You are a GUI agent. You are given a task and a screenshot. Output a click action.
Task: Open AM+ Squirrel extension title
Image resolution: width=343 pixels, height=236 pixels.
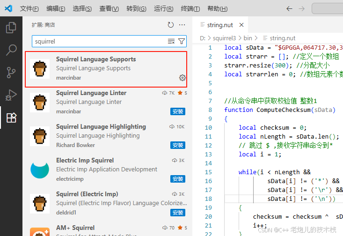click(75, 228)
